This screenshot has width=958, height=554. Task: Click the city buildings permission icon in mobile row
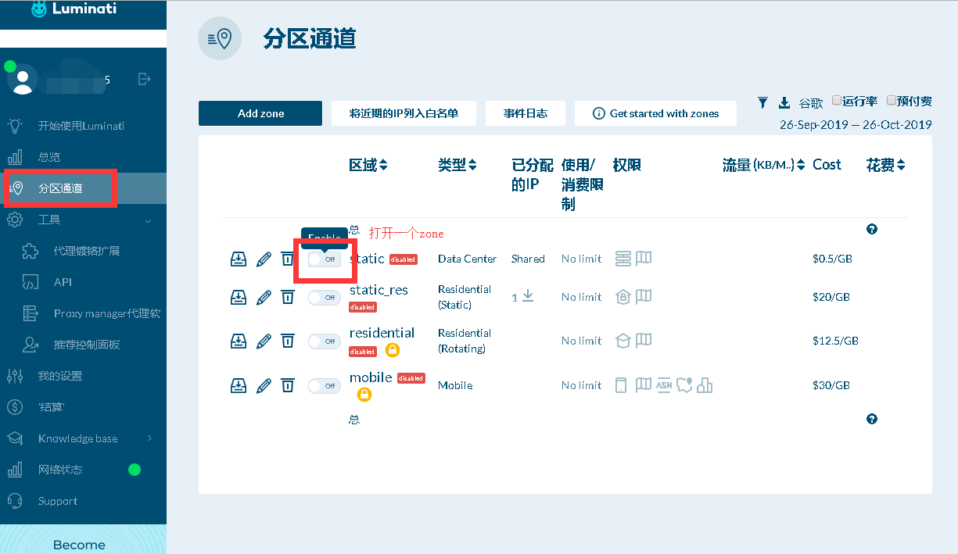pos(705,385)
